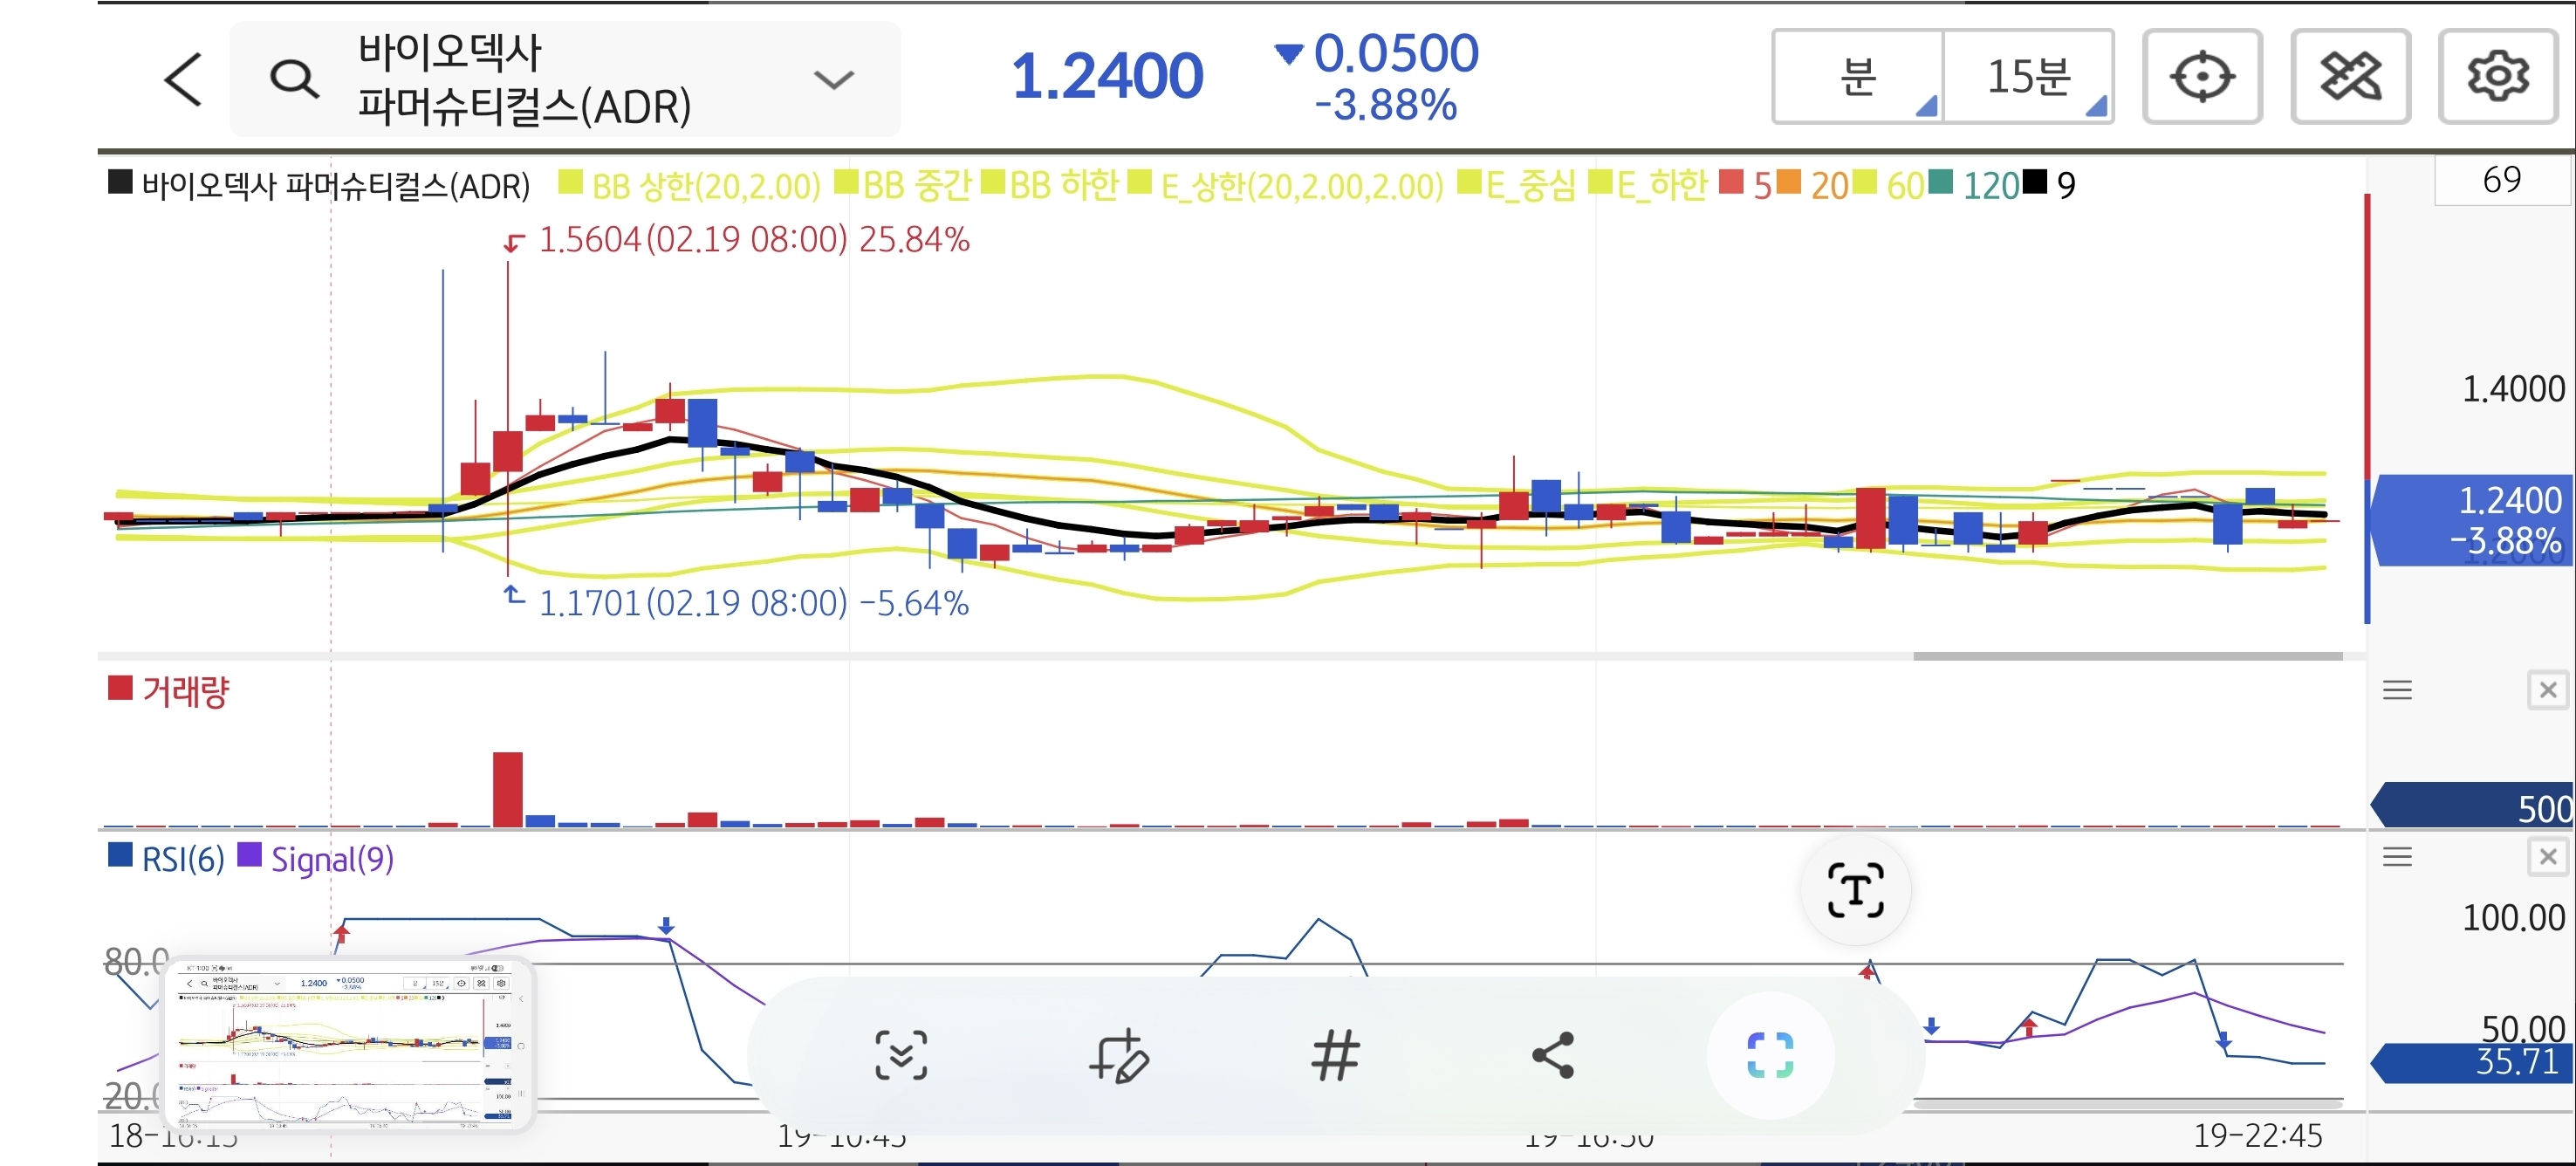Viewport: 2576px width, 1166px height.
Task: Open the chart settings gear
Action: tap(2497, 77)
